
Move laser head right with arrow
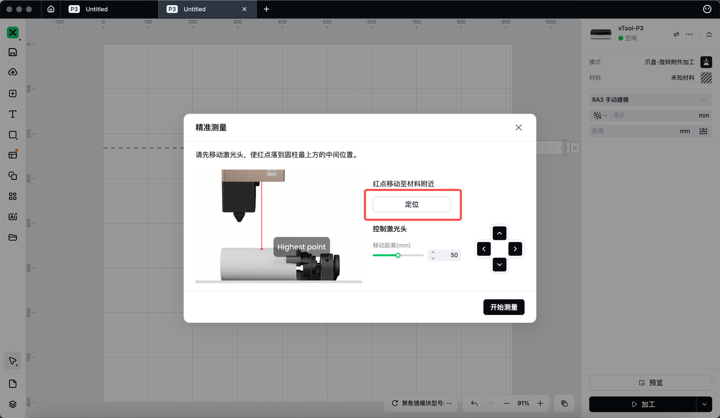515,249
